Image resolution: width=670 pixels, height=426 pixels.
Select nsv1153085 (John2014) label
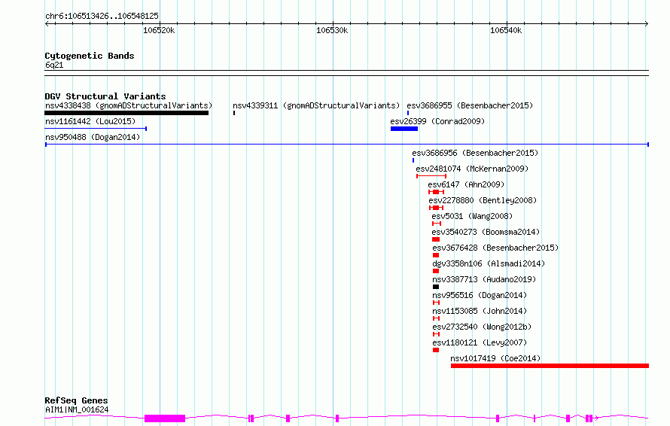[480, 311]
